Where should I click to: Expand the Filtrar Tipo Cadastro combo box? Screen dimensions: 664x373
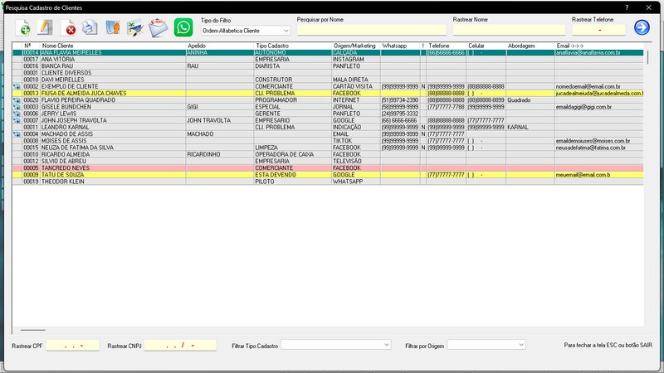[335, 345]
